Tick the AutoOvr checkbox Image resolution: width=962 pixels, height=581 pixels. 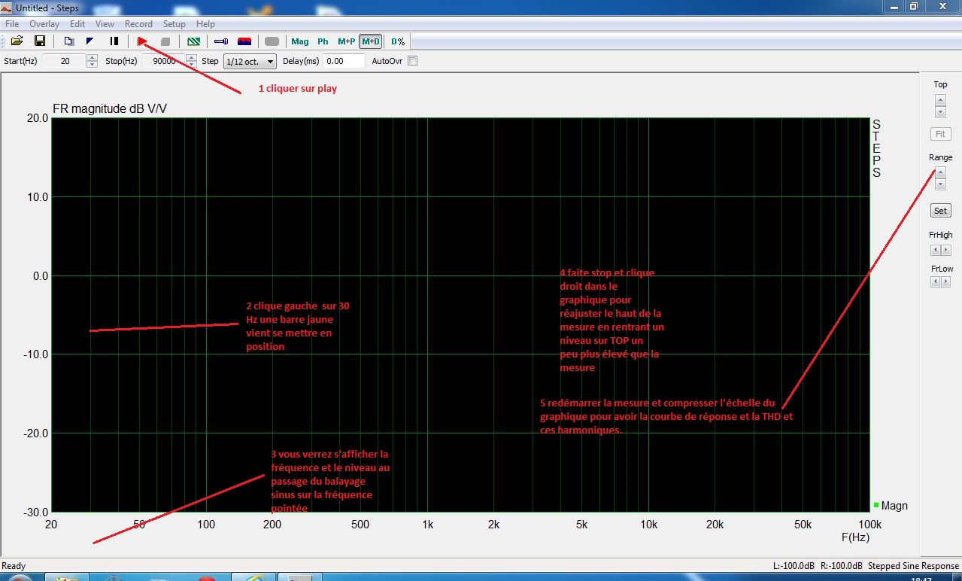pos(412,61)
